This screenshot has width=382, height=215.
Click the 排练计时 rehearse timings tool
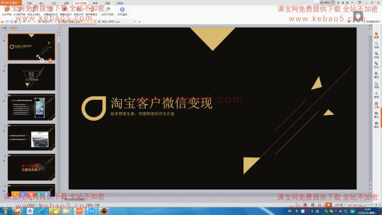tap(78, 11)
